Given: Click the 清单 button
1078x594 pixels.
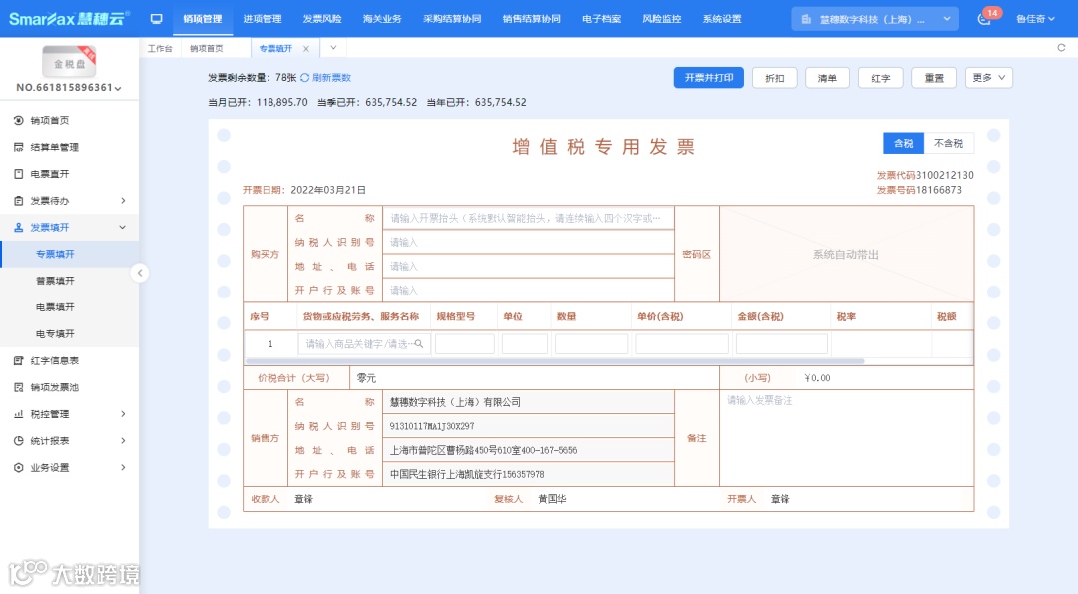Looking at the screenshot, I should (x=827, y=78).
